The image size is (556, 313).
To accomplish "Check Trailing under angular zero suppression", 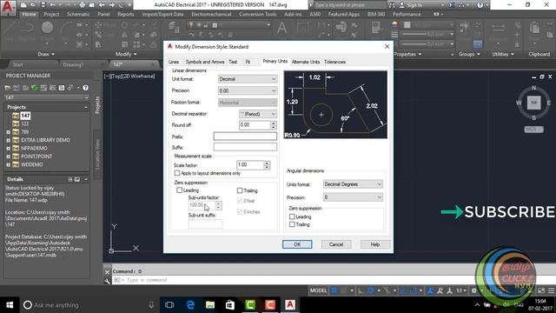I will (x=292, y=224).
